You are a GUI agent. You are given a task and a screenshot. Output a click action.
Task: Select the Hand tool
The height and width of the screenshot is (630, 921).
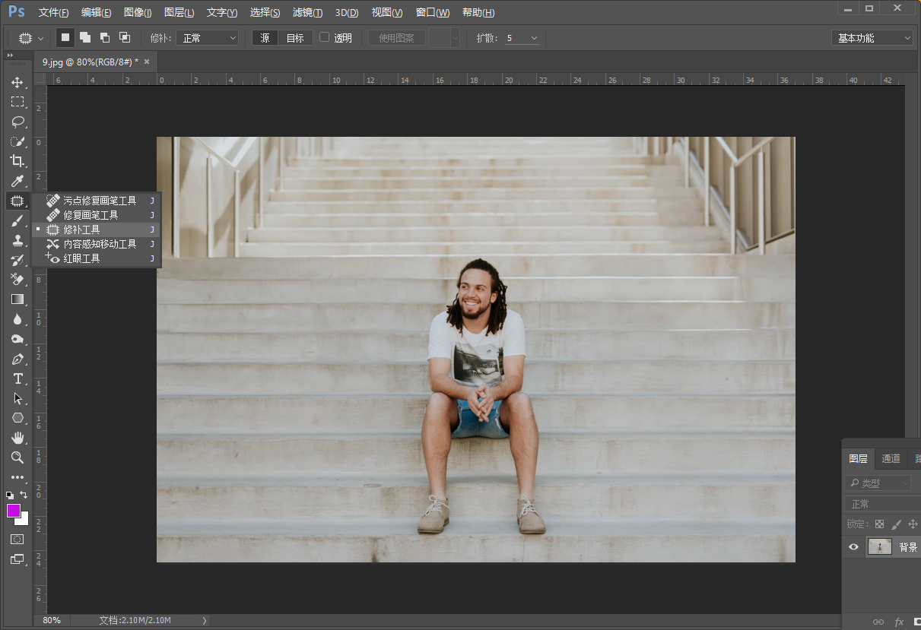17,438
